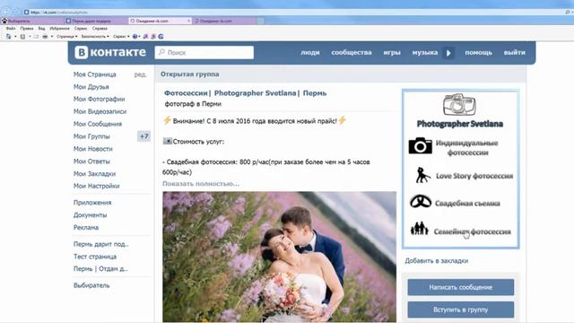Open the 'Вид' browser menu
The image size is (574, 323).
point(41,28)
